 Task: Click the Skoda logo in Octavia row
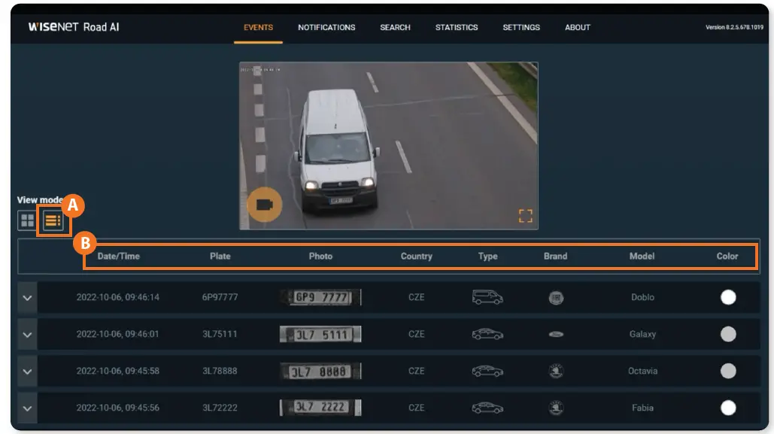556,371
